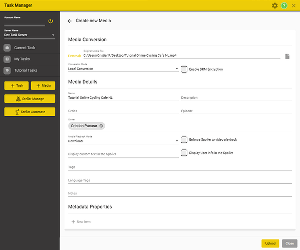Click the Tutorial Tasks graduation cap icon
Image resolution: width=300 pixels, height=250 pixels.
tap(7, 70)
